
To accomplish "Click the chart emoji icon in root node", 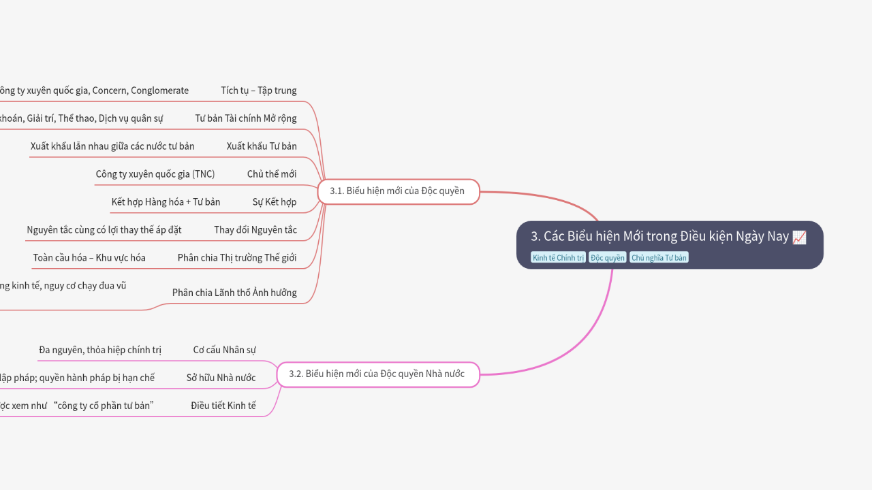I will [x=799, y=237].
